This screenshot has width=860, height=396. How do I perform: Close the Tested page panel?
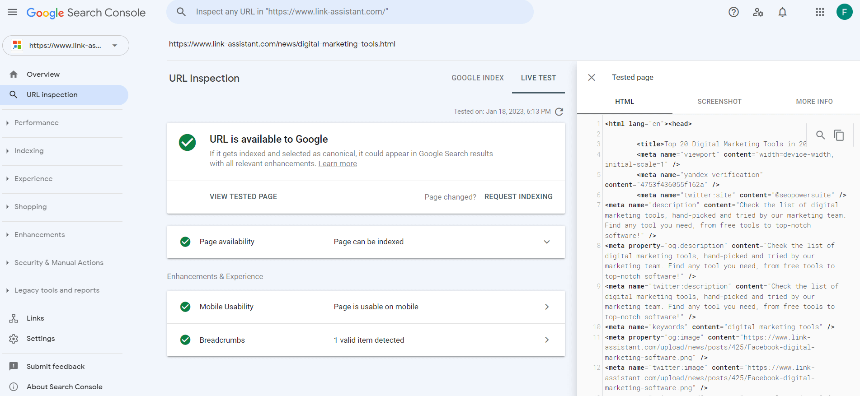(x=591, y=78)
